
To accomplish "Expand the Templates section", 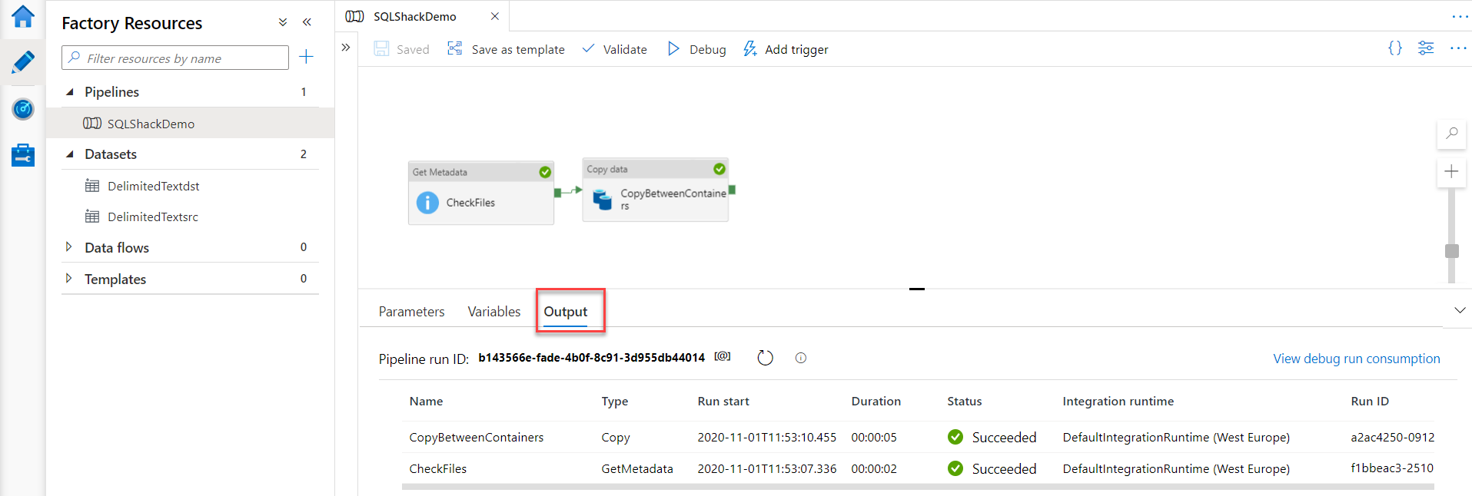I will (x=69, y=279).
